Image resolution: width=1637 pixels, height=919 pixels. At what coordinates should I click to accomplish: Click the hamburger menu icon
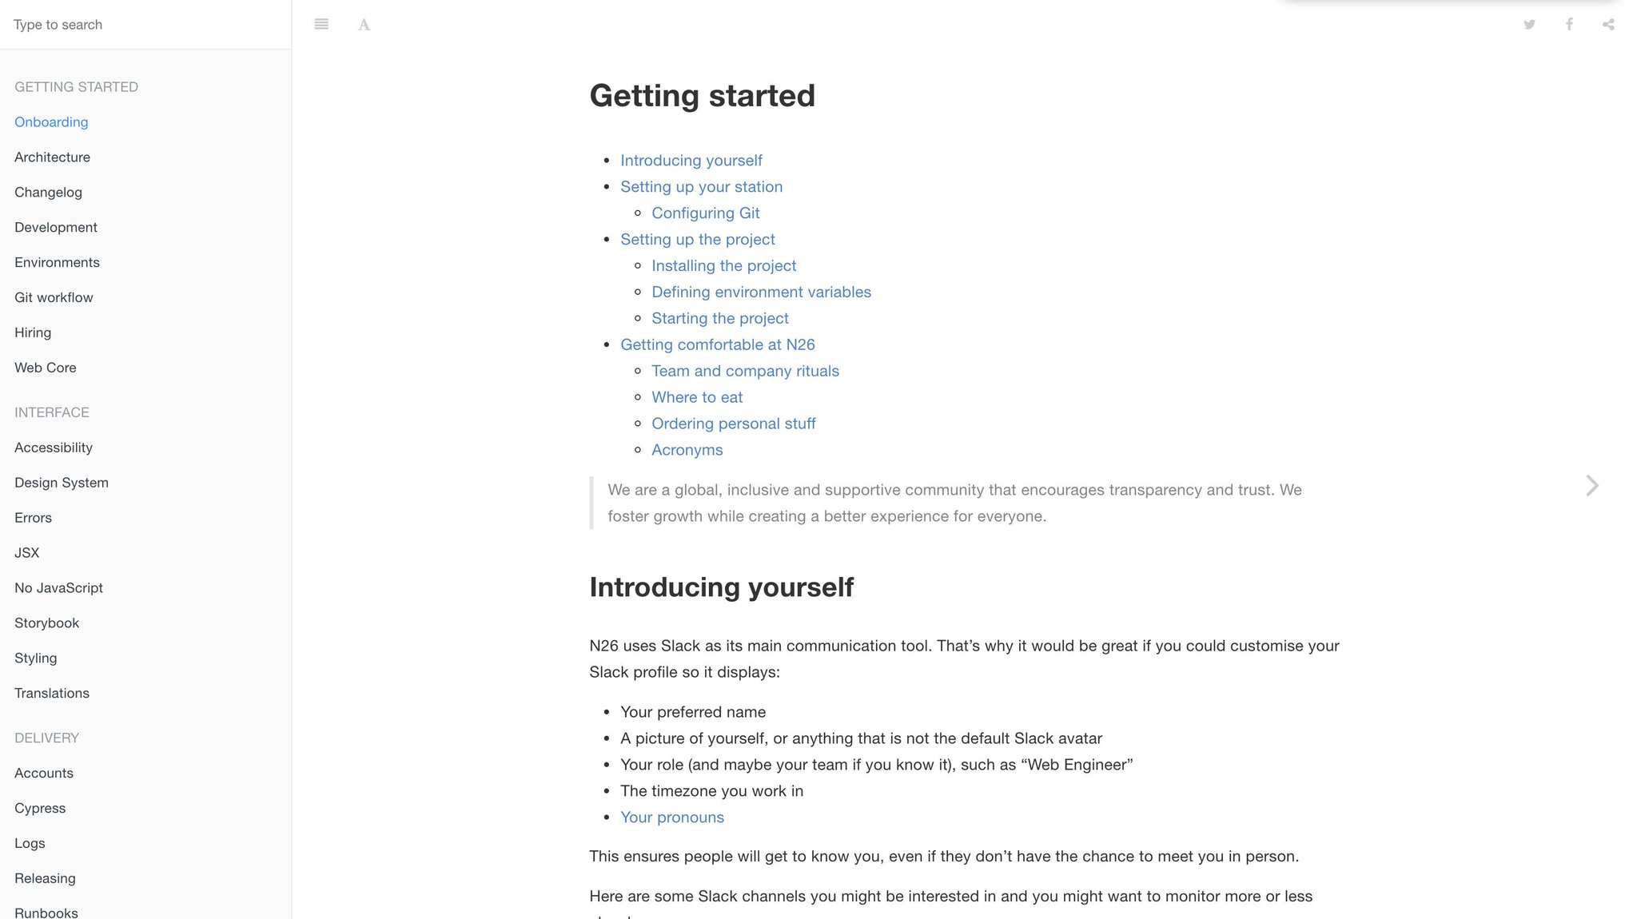pos(321,25)
